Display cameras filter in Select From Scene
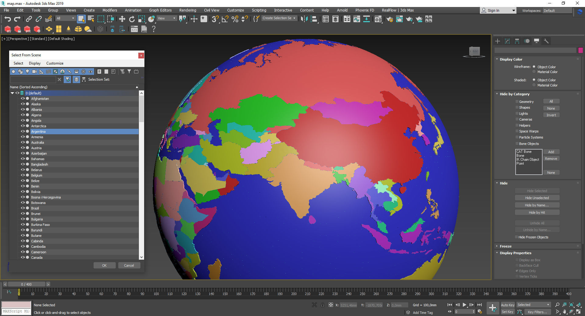Viewport: 585px width, 316px height. point(34,72)
